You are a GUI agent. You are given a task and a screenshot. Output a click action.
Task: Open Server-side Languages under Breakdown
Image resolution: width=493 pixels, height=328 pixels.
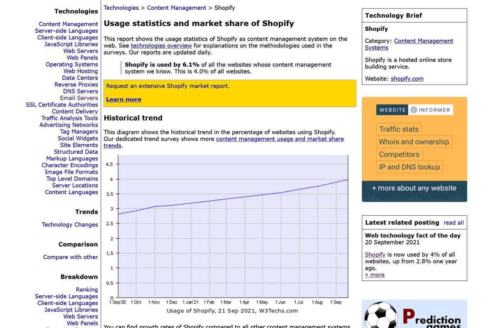[67, 296]
